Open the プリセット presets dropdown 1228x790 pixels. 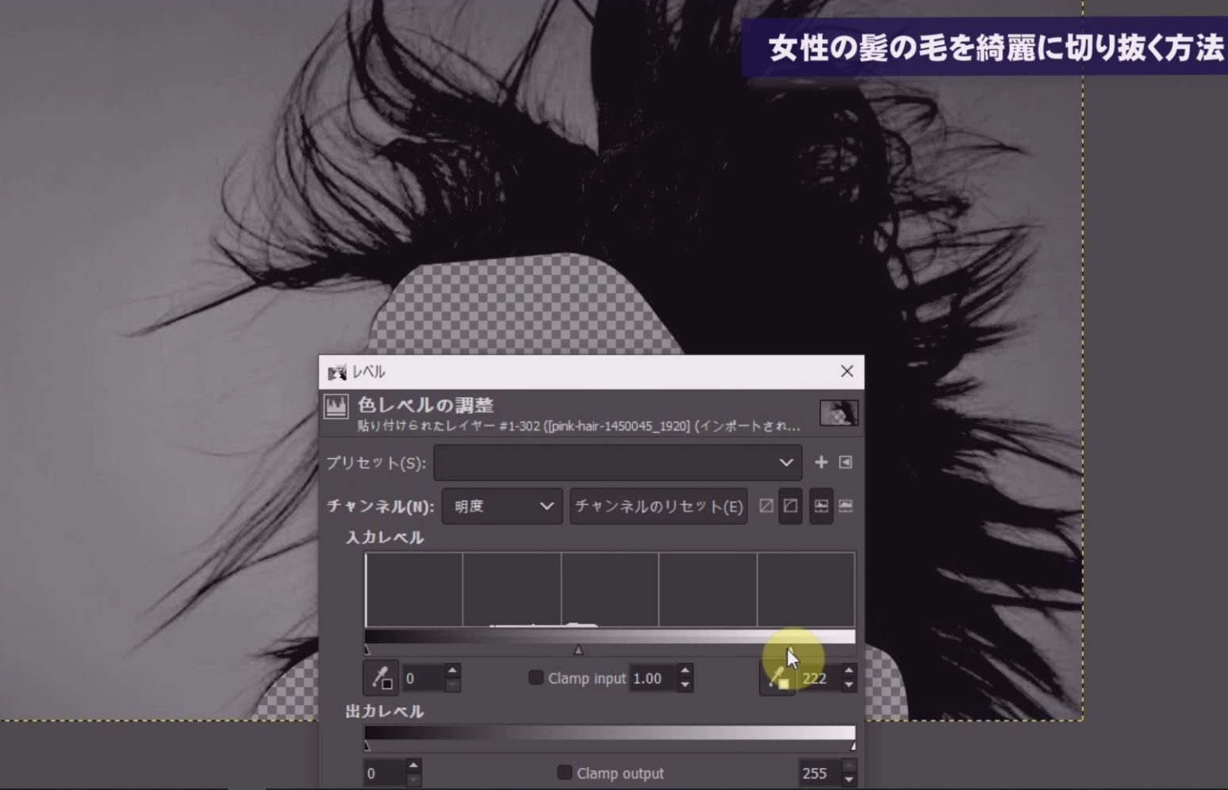point(617,463)
